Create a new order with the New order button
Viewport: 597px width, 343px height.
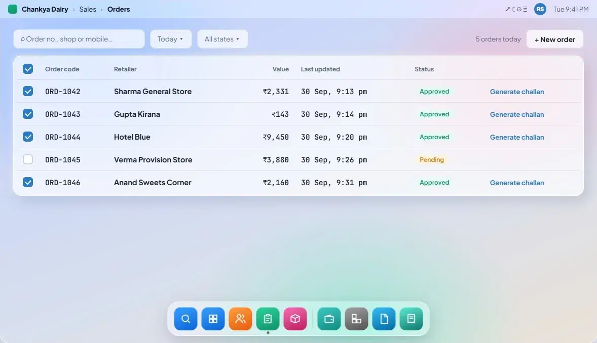tap(555, 39)
